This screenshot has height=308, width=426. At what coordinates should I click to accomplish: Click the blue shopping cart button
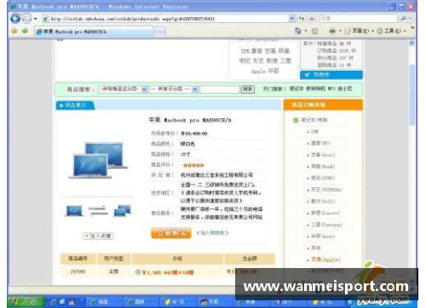[x=331, y=75]
